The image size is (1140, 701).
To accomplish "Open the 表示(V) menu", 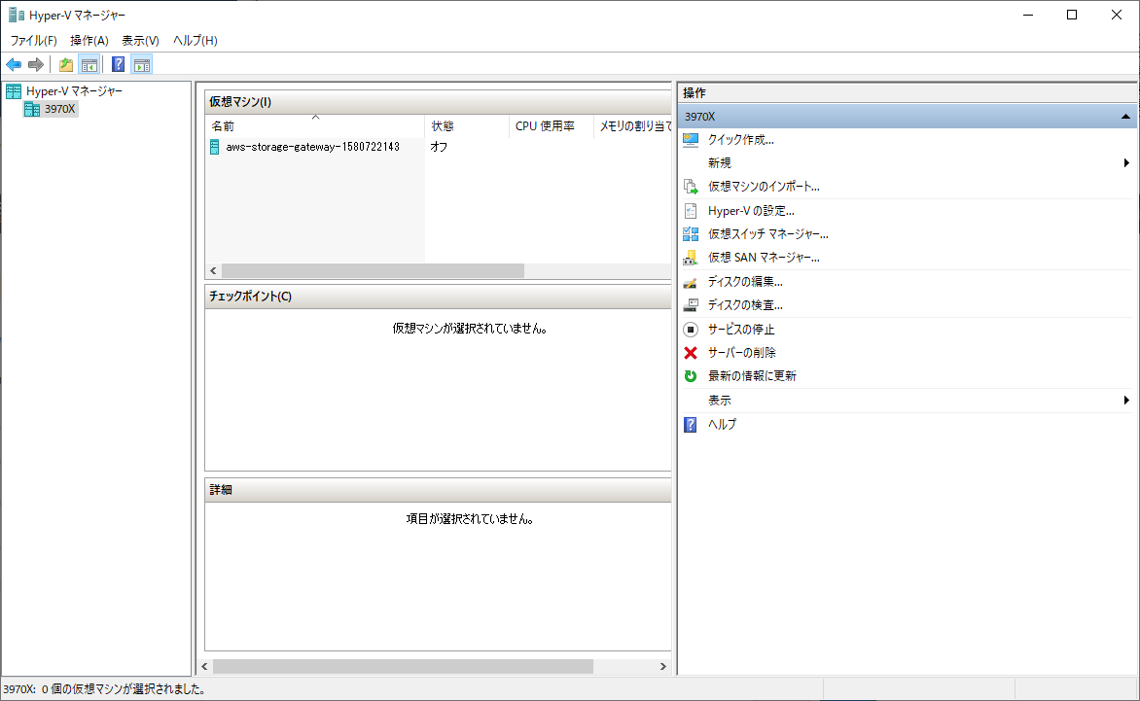I will [140, 41].
